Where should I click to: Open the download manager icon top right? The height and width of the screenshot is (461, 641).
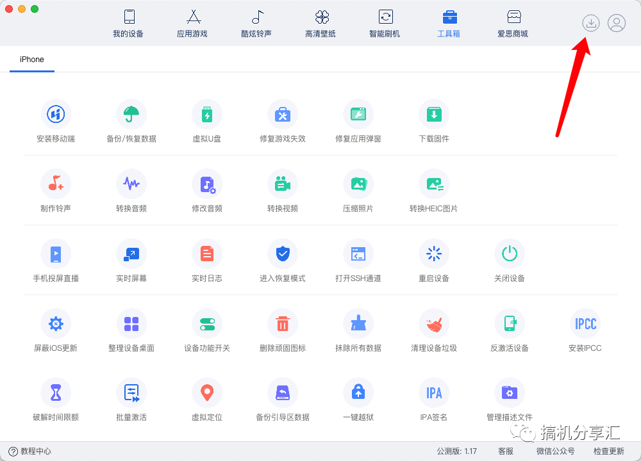pyautogui.click(x=590, y=22)
